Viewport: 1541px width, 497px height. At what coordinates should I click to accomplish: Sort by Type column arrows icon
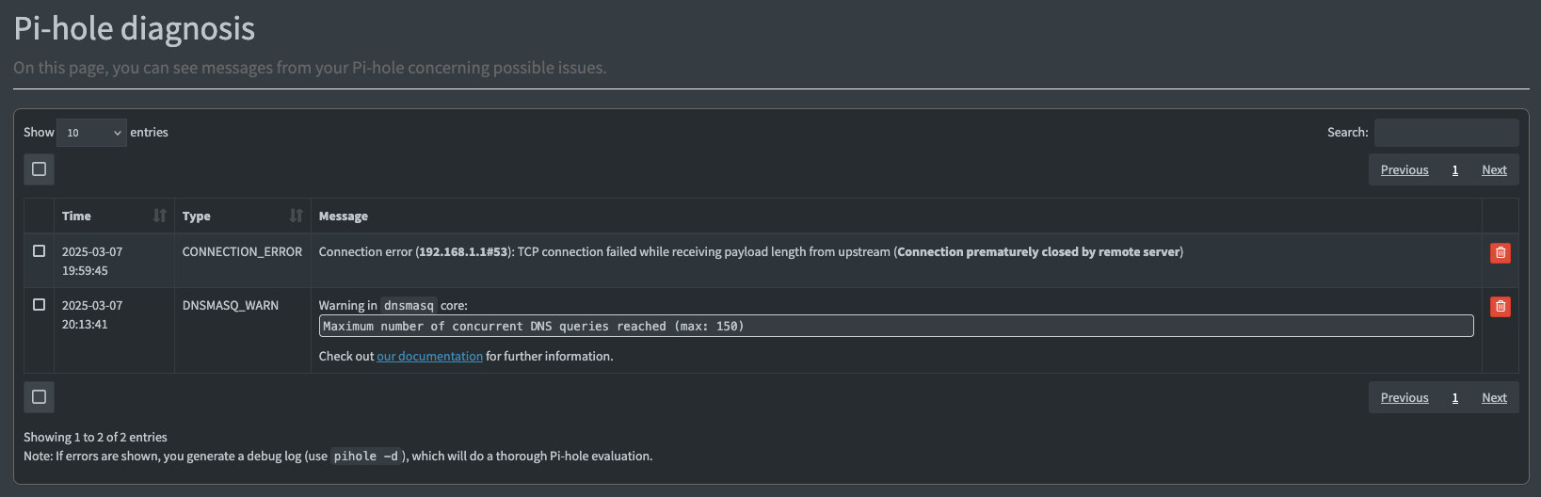(x=297, y=216)
